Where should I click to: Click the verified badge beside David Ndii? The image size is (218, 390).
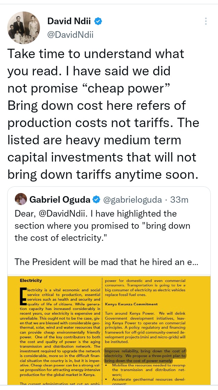click(x=98, y=21)
